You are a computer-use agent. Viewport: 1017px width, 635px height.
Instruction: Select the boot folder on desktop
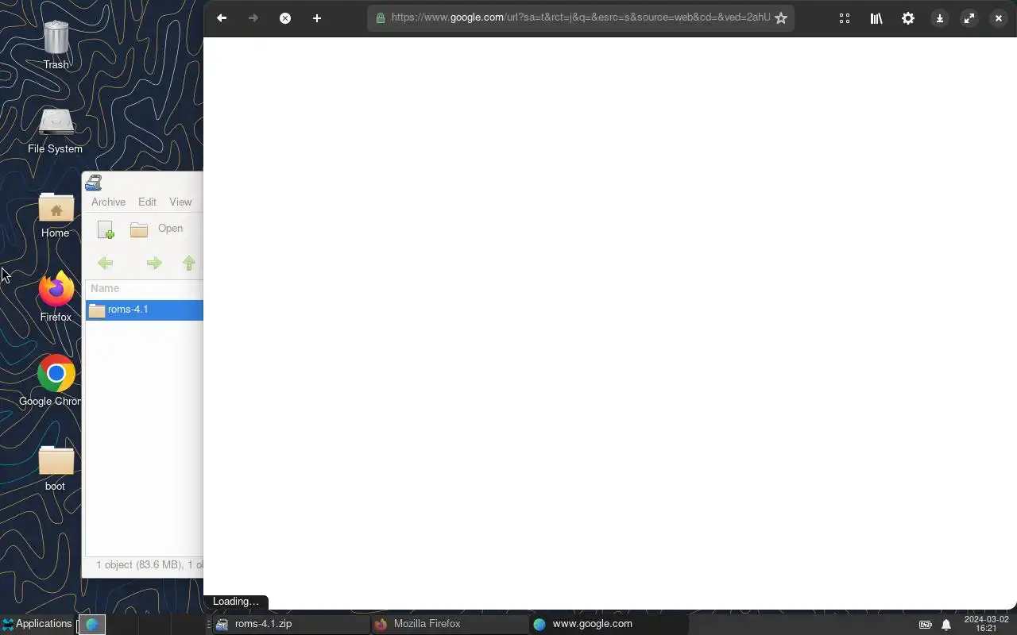[56, 468]
